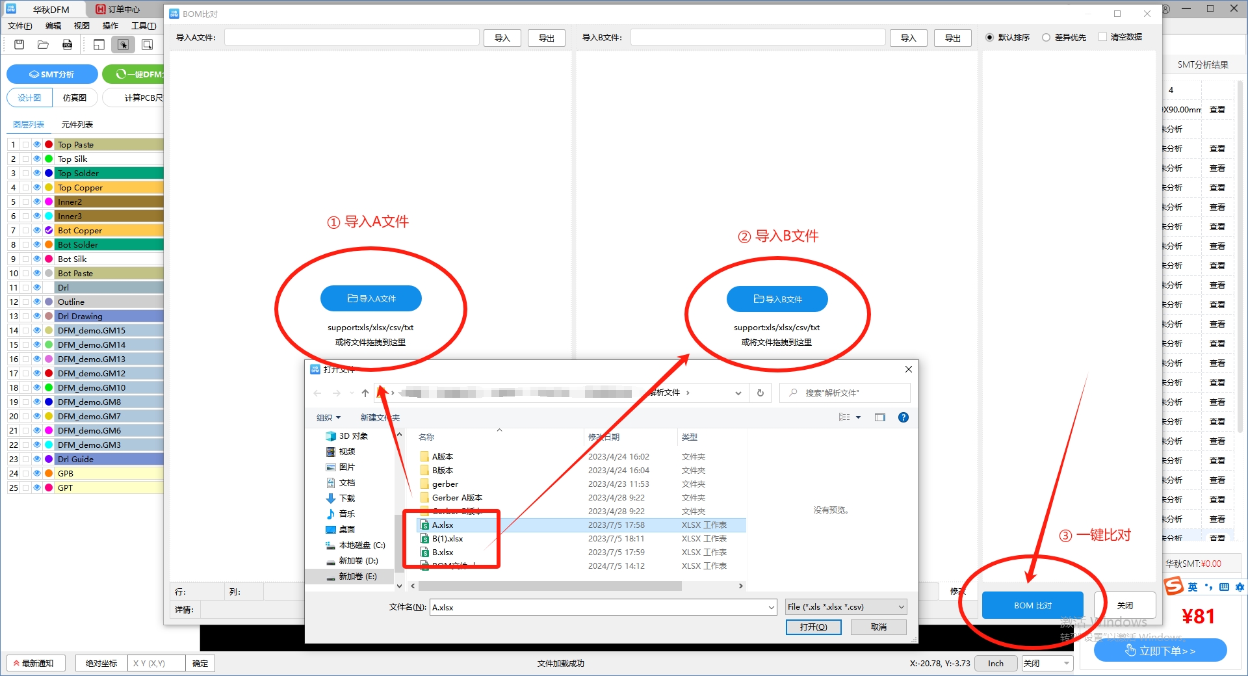Viewport: 1248px width, 676px height.
Task: Check the box for Top Silk layer
Action: point(25,159)
